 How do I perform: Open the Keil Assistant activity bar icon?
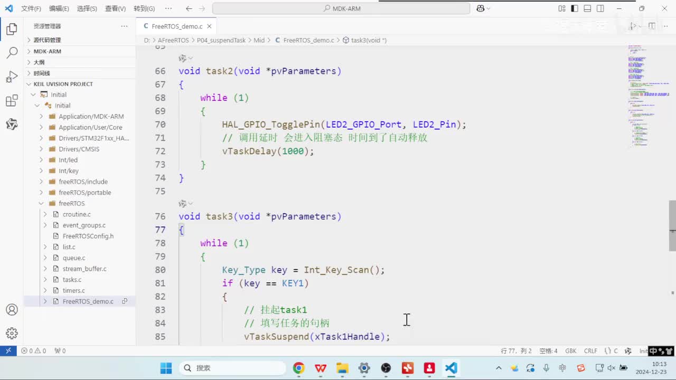pos(12,125)
